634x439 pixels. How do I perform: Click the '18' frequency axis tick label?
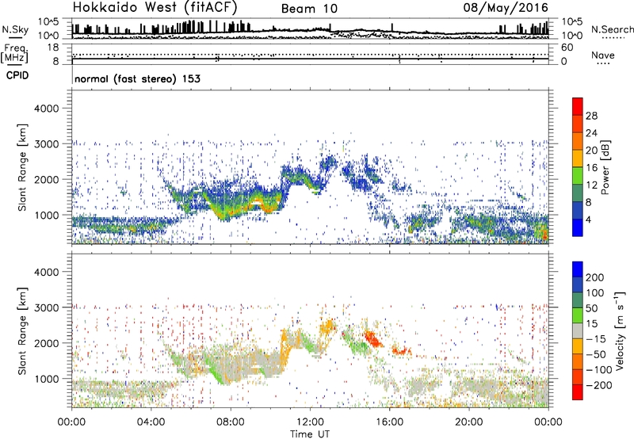[53, 48]
